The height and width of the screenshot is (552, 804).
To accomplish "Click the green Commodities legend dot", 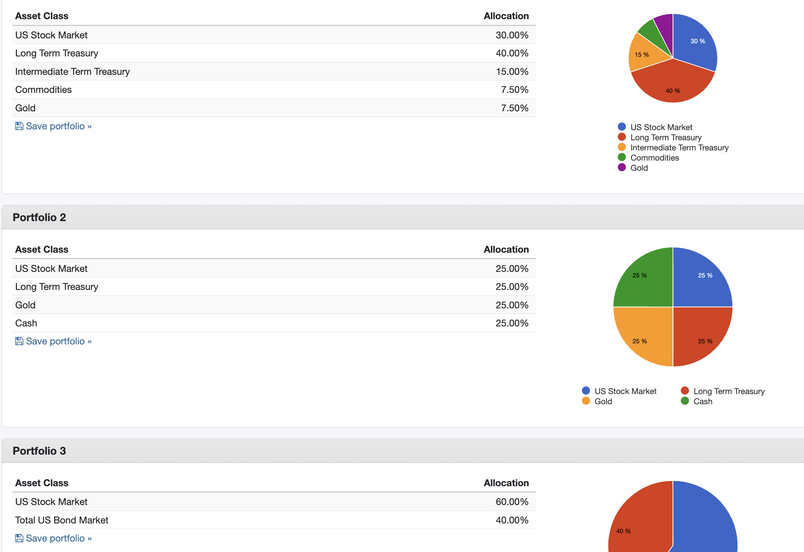I will (x=622, y=157).
